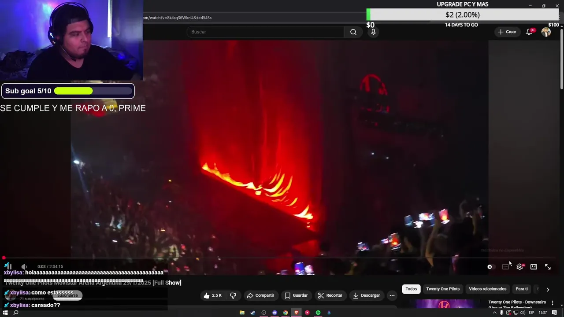Open the Downstairs video thumbnail
This screenshot has width=564, height=317.
point(445,304)
